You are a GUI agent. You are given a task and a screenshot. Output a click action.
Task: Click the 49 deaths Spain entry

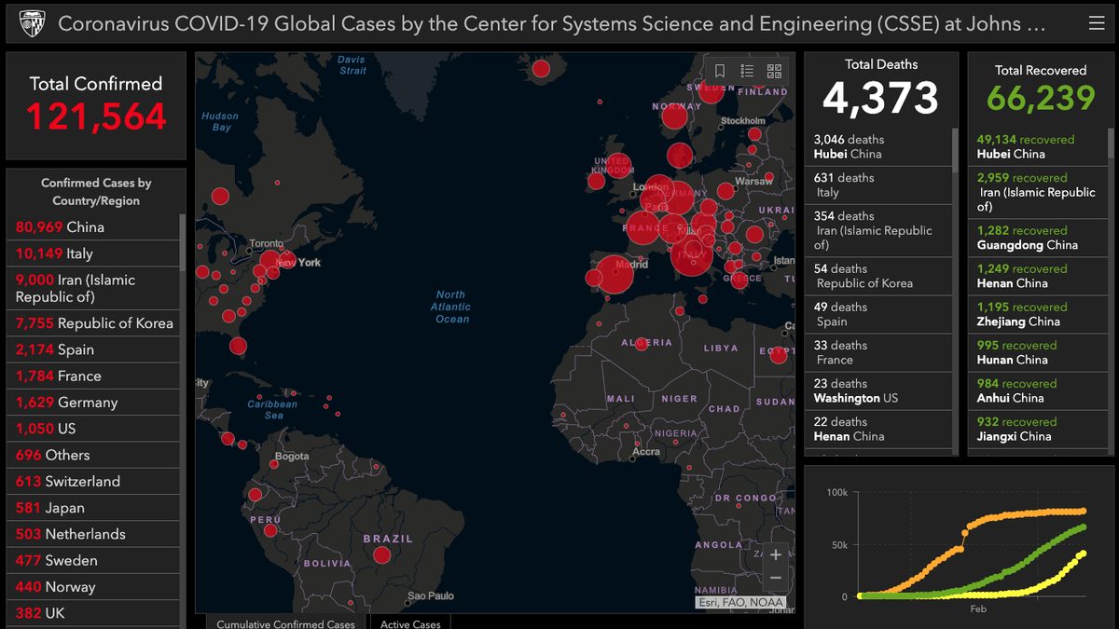(x=877, y=315)
